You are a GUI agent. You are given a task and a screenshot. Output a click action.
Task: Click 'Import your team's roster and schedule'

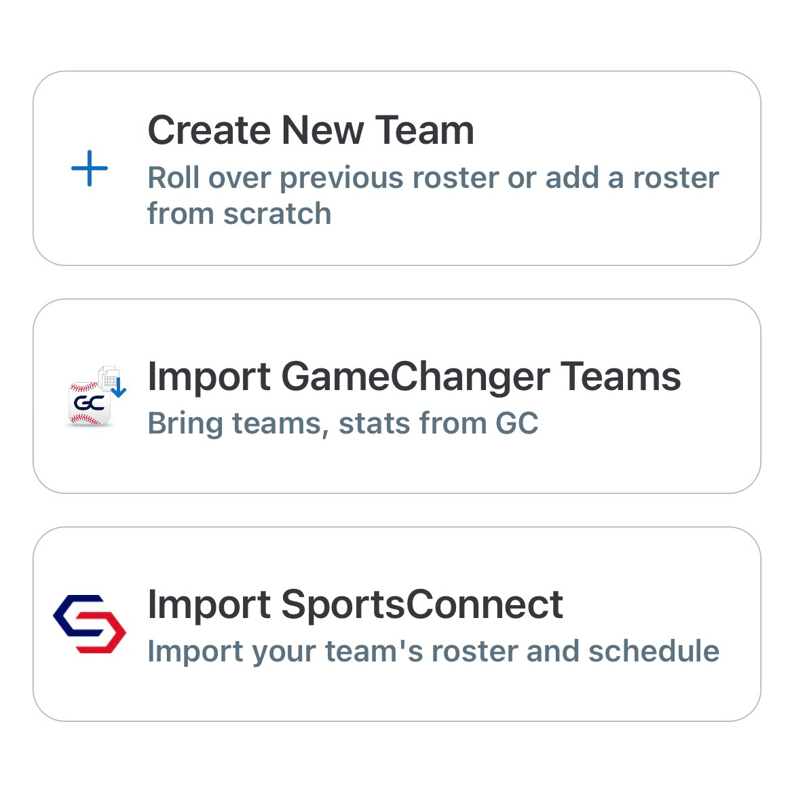[x=434, y=651]
